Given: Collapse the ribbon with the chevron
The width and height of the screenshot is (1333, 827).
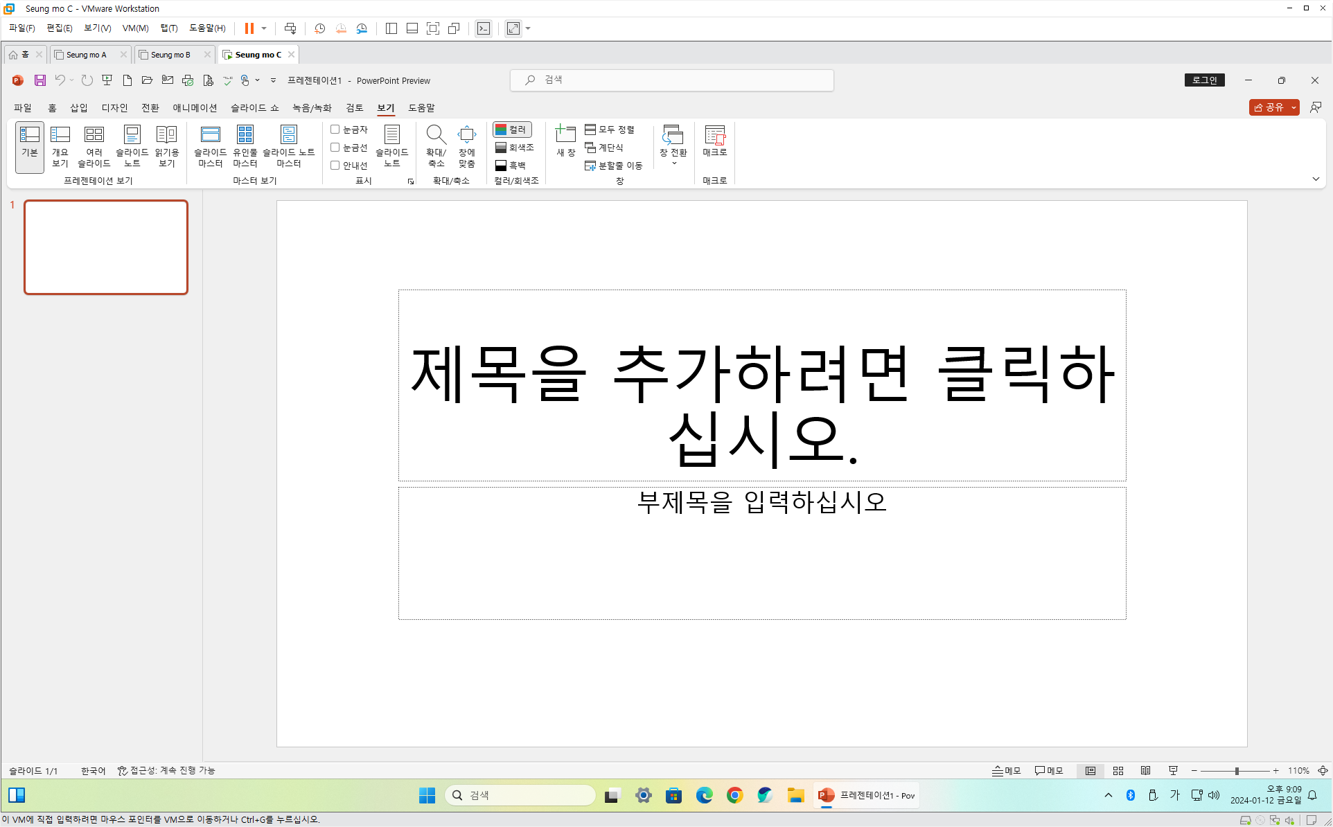Looking at the screenshot, I should coord(1316,179).
